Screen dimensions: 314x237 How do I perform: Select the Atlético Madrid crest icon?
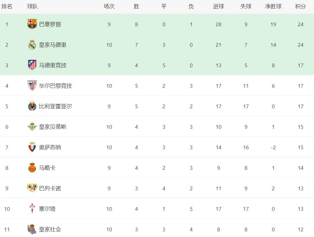pyautogui.click(x=32, y=65)
